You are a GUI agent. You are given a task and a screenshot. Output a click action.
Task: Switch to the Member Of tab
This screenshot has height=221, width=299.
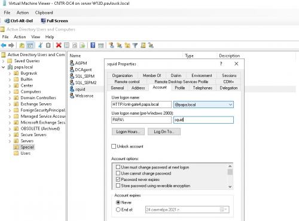point(152,75)
